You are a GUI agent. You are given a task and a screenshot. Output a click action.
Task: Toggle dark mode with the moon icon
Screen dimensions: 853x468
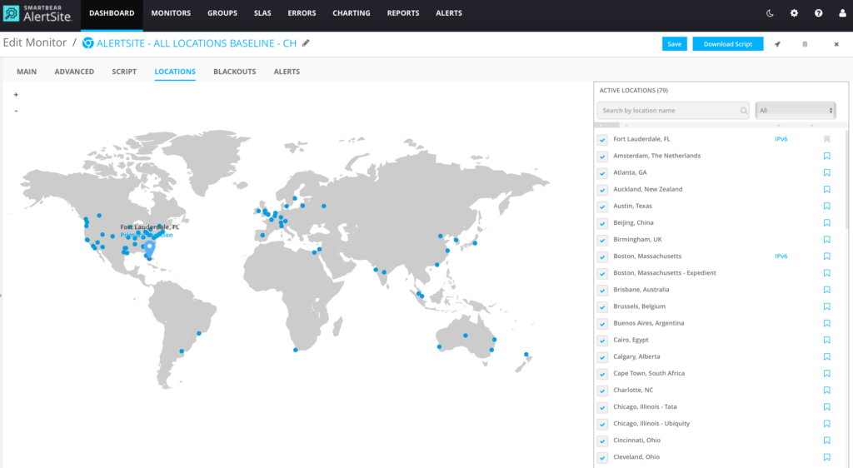click(770, 13)
